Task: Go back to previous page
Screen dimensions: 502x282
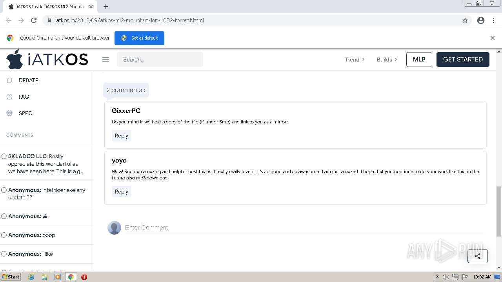Action: pyautogui.click(x=9, y=20)
